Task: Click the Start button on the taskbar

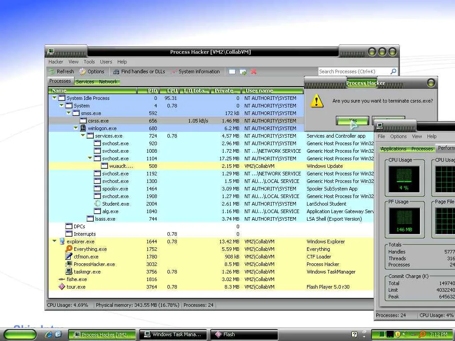Action: 20,335
